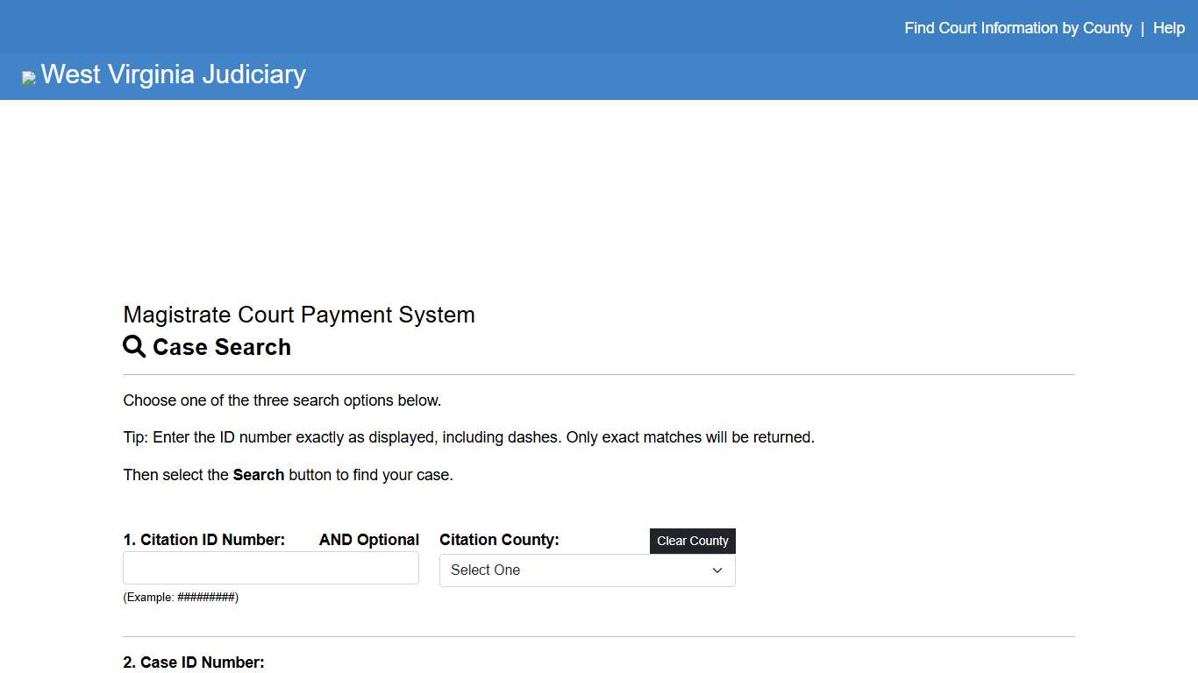Open Find Court Information by County link

(x=1017, y=28)
